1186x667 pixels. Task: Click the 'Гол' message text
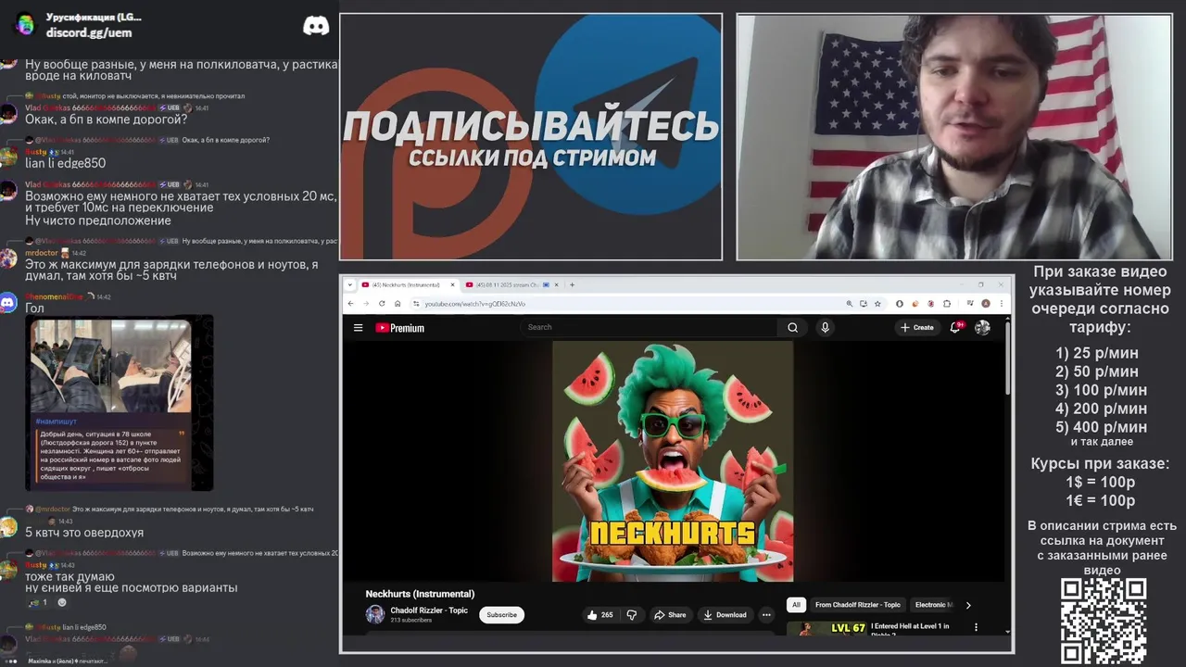pos(34,308)
